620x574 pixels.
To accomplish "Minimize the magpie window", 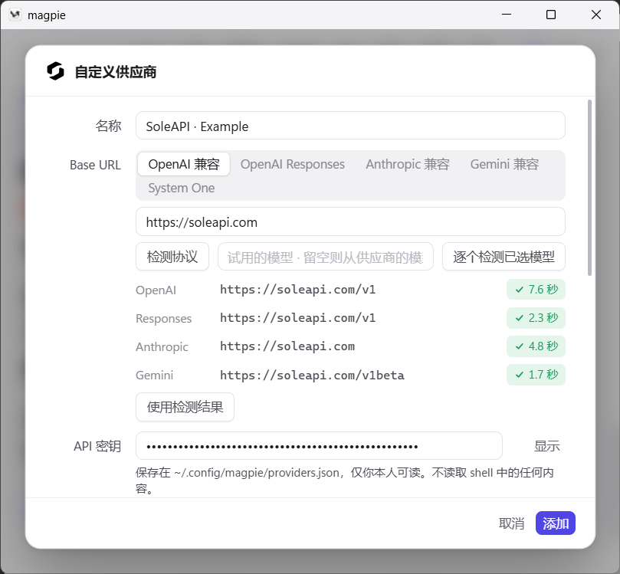I will pyautogui.click(x=507, y=15).
